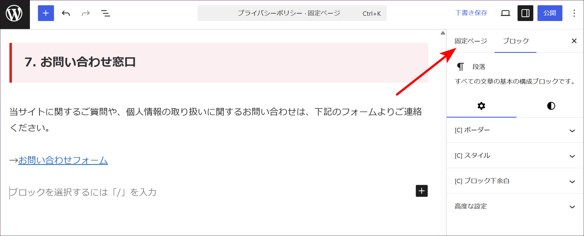Open the block inserter plus button in toolbar
Screen dimensions: 584x236
pos(46,13)
